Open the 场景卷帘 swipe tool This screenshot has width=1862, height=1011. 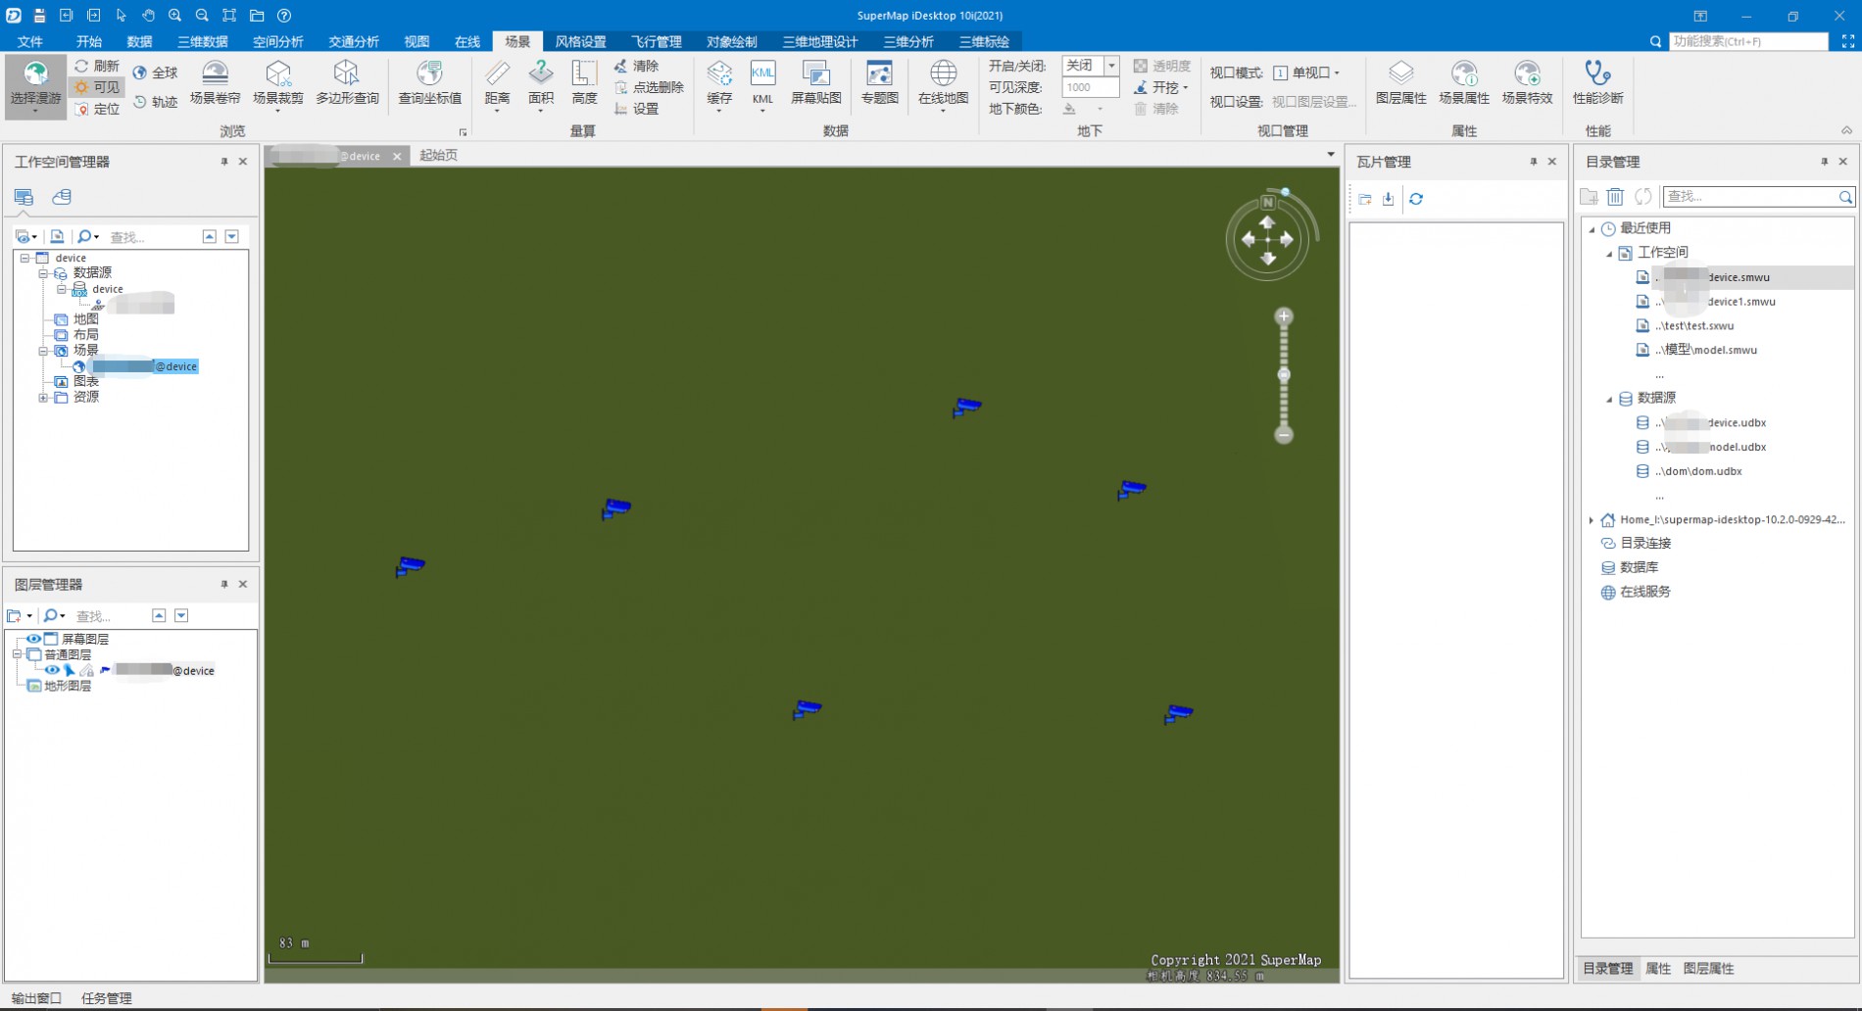pyautogui.click(x=215, y=82)
